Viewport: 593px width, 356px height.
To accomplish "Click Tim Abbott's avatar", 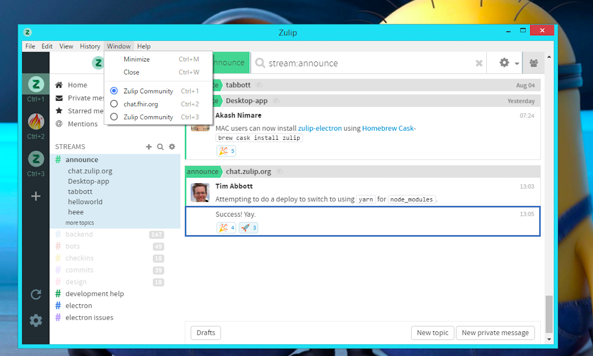I will click(200, 193).
